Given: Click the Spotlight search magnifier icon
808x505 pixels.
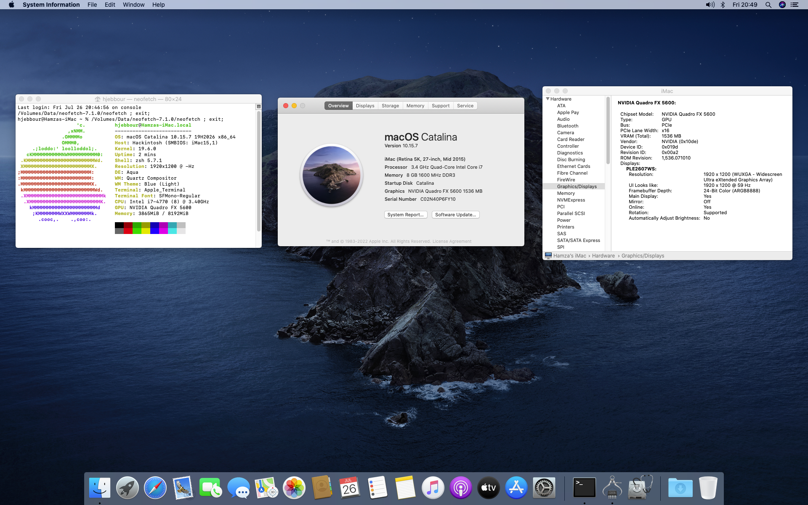Looking at the screenshot, I should point(768,5).
